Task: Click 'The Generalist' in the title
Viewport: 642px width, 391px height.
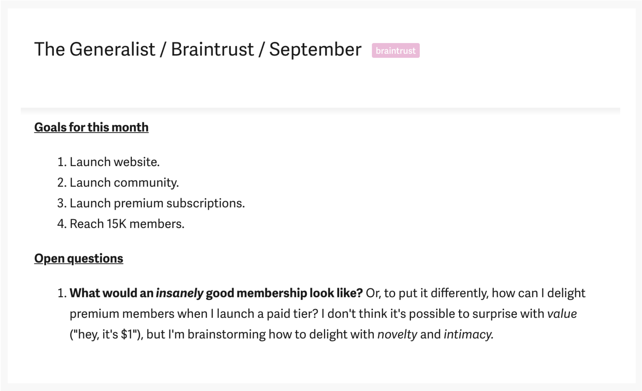Action: point(95,49)
